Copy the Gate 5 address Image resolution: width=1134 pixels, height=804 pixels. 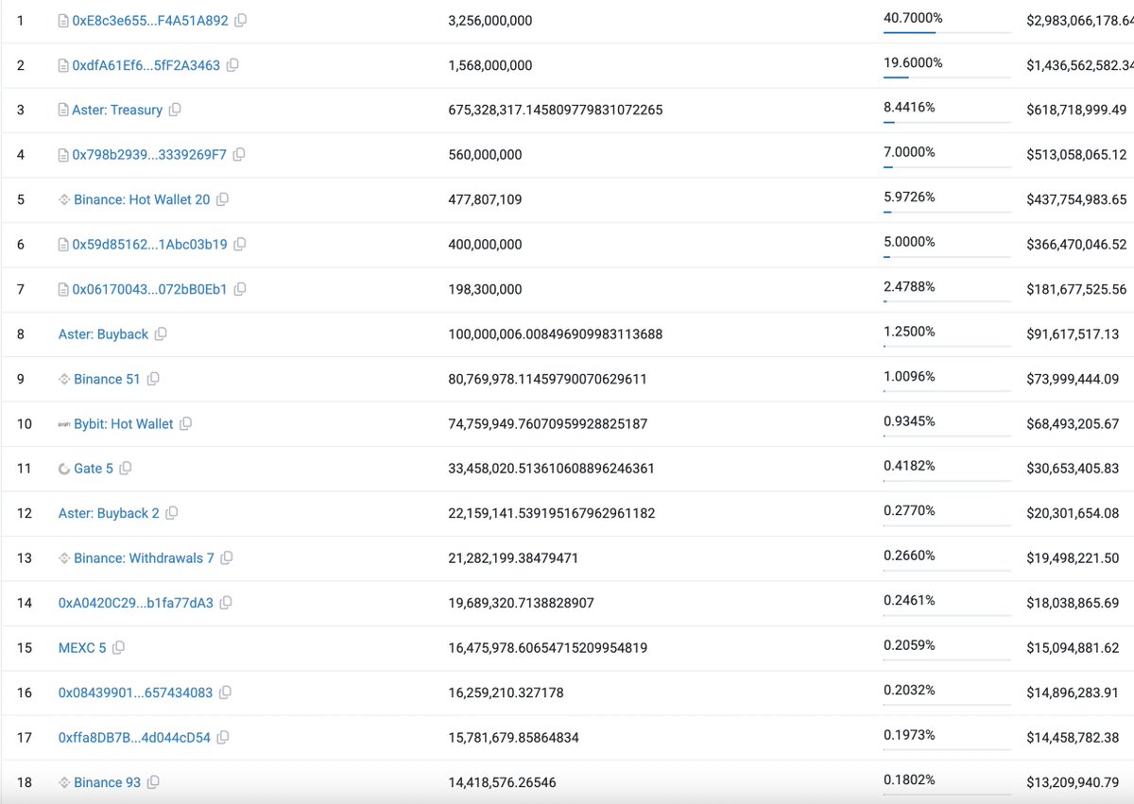click(x=126, y=469)
